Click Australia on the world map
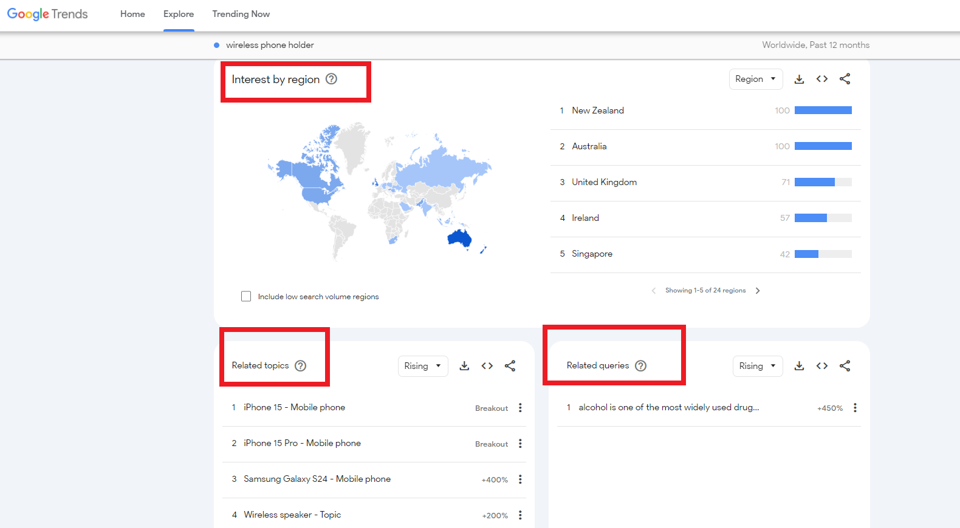 pyautogui.click(x=460, y=238)
